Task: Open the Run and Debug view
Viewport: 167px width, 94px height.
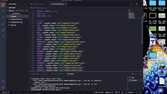Action: coord(3,23)
